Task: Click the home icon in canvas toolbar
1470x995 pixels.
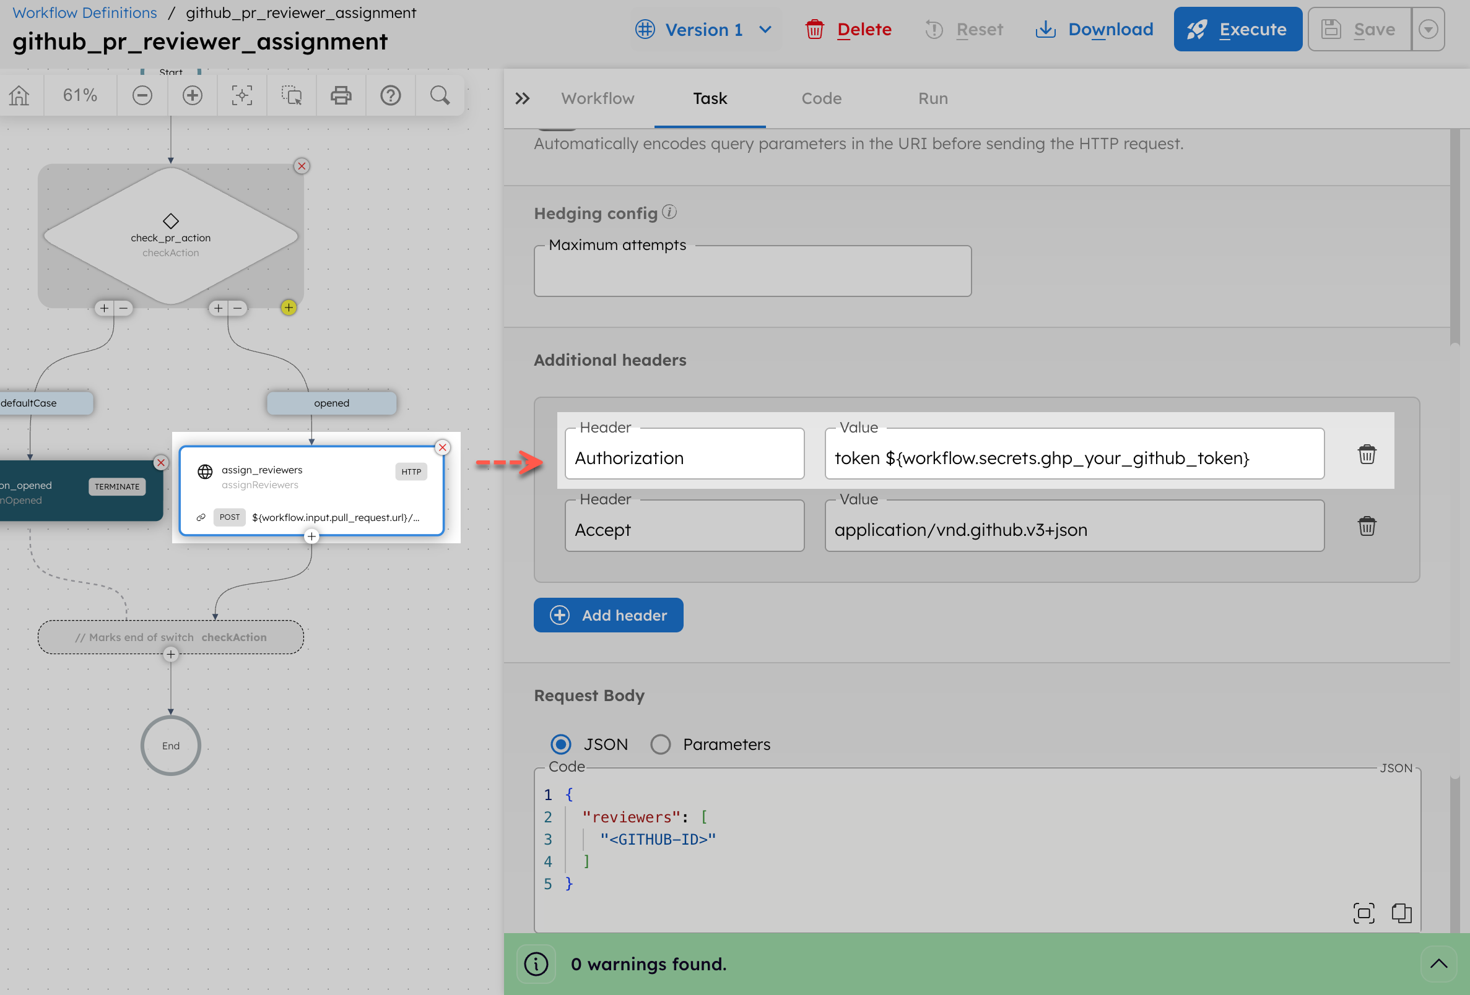Action: click(19, 95)
